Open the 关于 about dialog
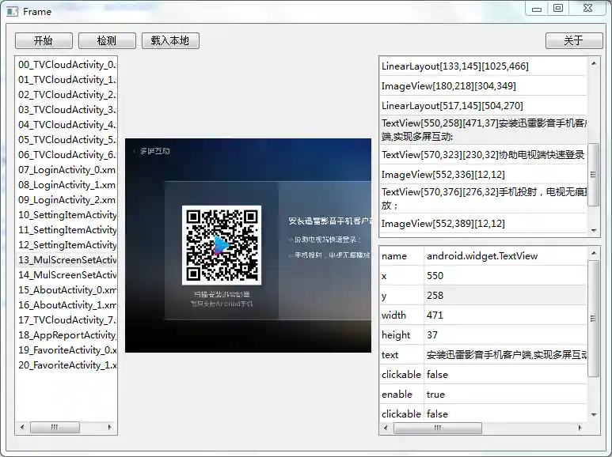 click(x=573, y=40)
